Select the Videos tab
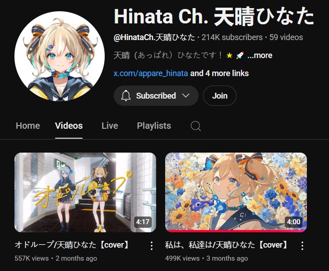Image resolution: width=329 pixels, height=271 pixels. click(69, 126)
